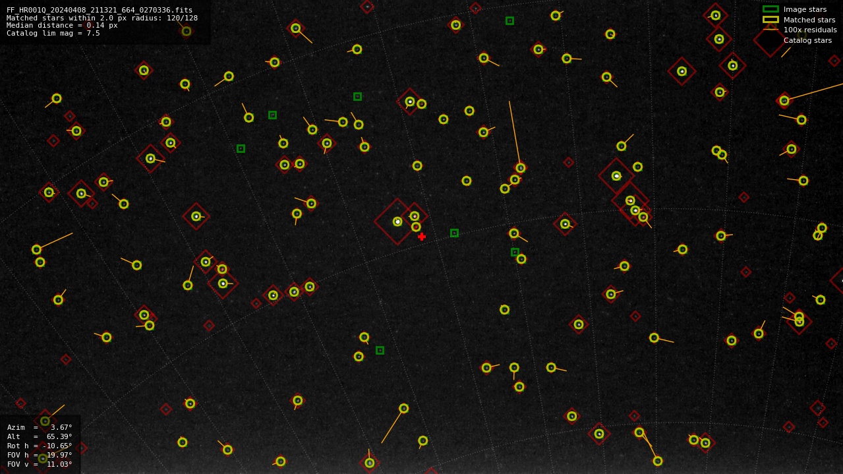Click the 'Azim = 3.67°' readout
Screen dimensions: 843x474
point(40,427)
